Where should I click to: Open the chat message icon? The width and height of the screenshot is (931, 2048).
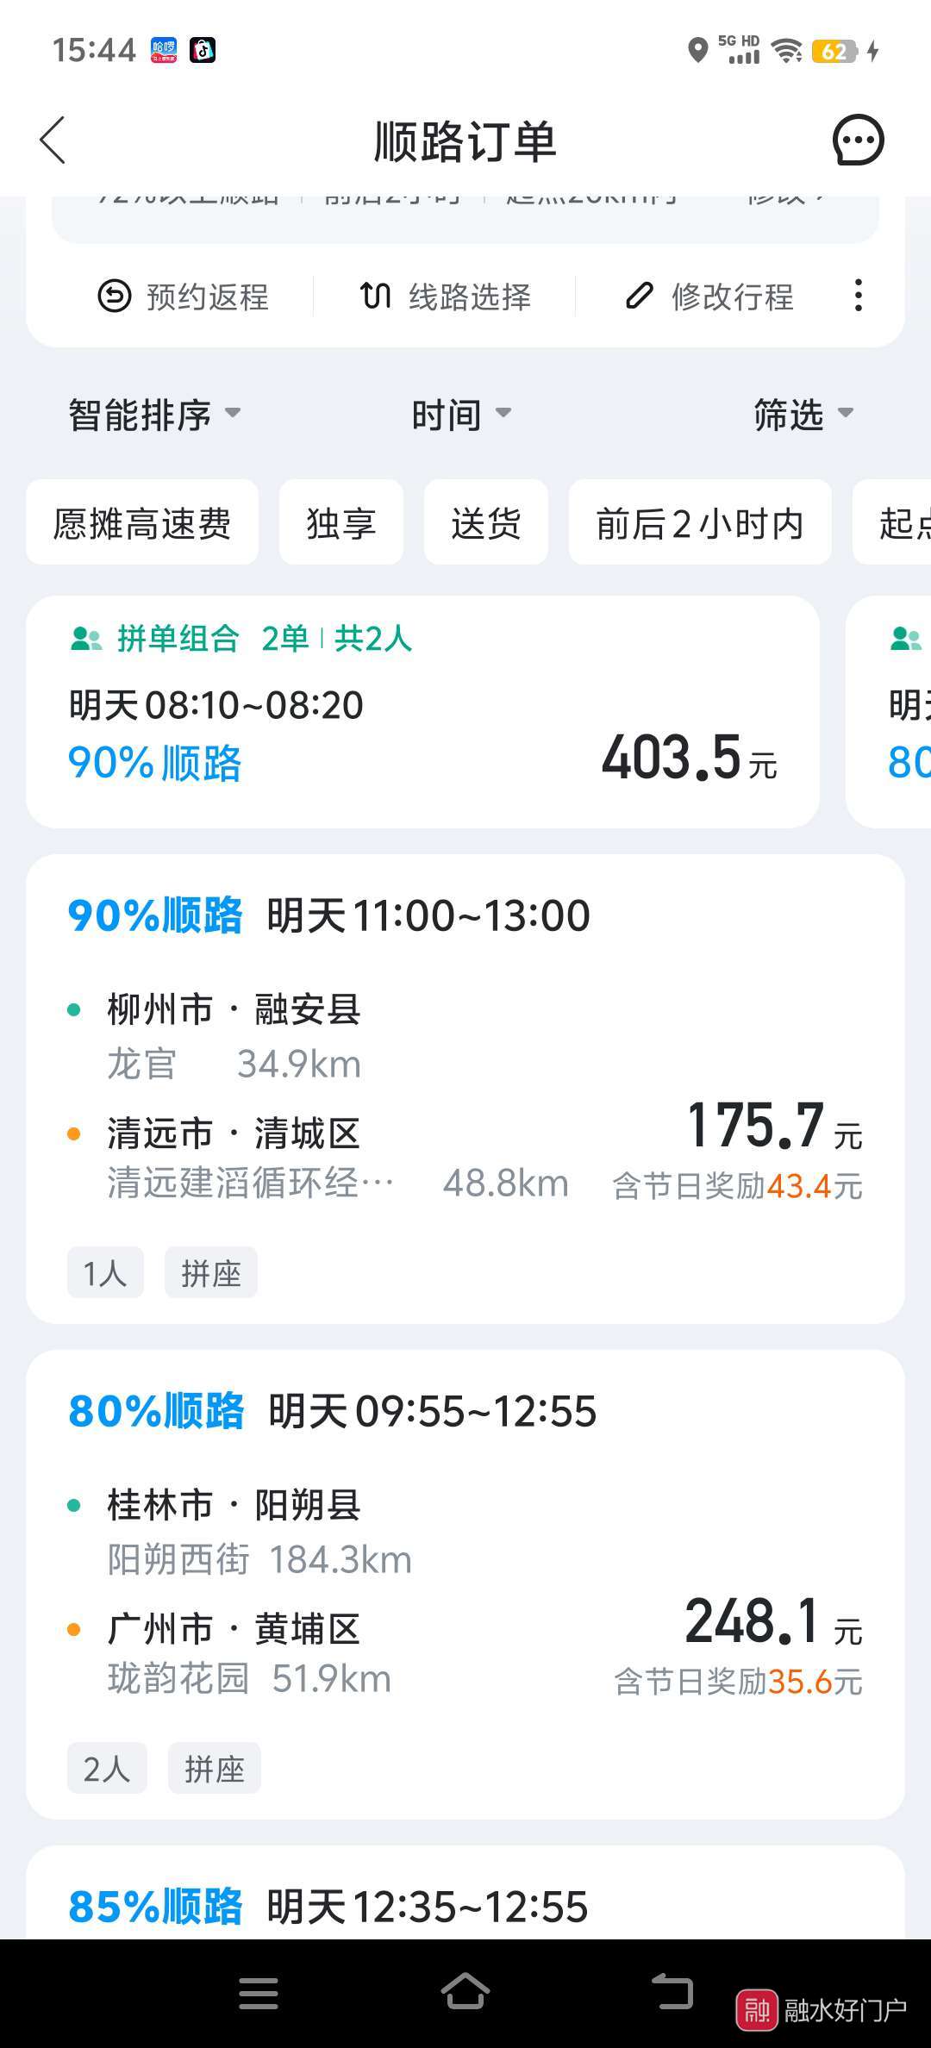pyautogui.click(x=858, y=140)
